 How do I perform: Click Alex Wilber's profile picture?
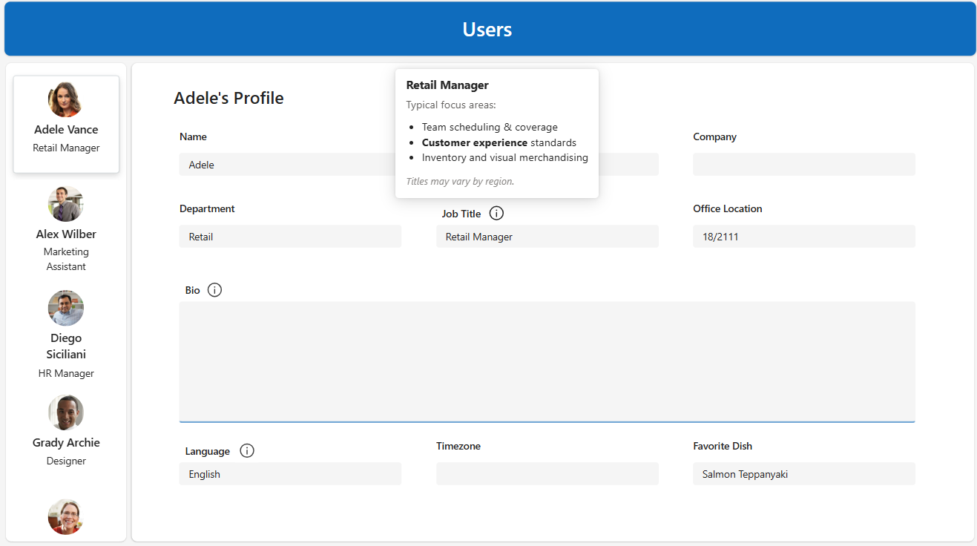[65, 204]
